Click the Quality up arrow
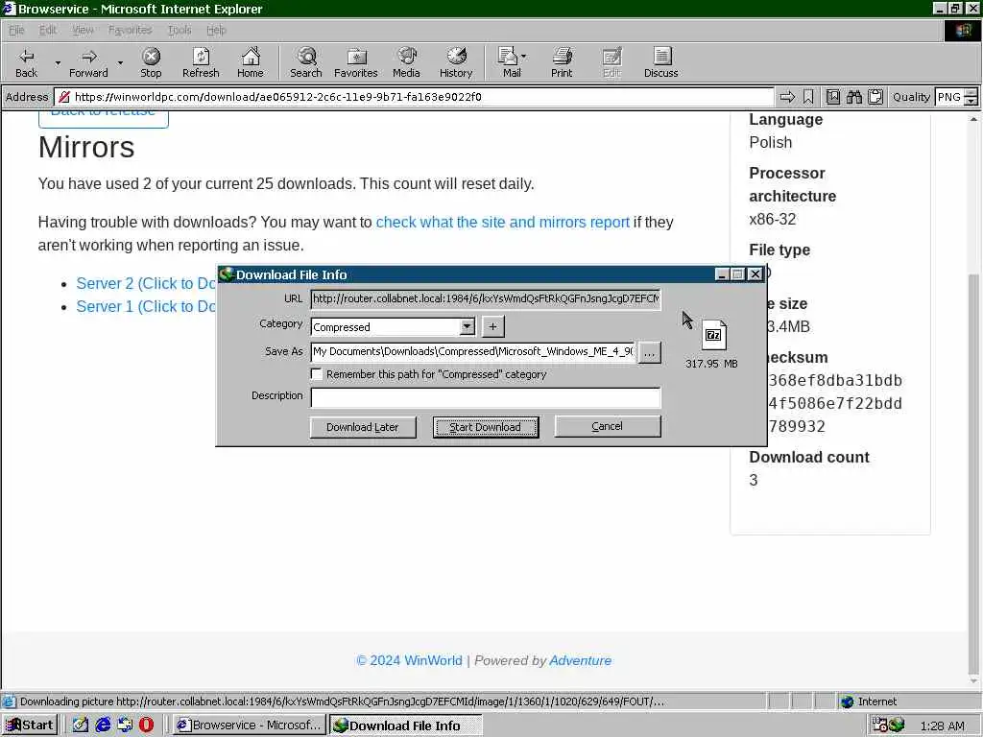This screenshot has height=737, width=983. click(971, 93)
